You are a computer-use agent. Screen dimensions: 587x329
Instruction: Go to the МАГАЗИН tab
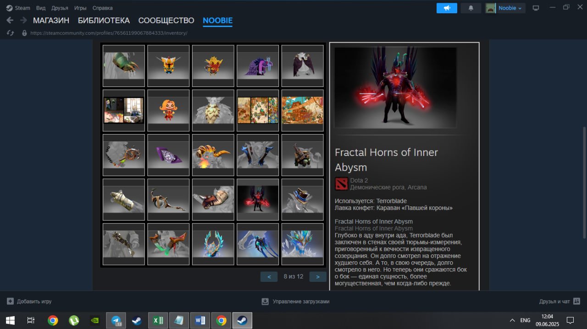(51, 21)
